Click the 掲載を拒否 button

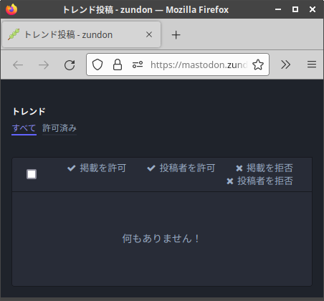click(x=265, y=168)
